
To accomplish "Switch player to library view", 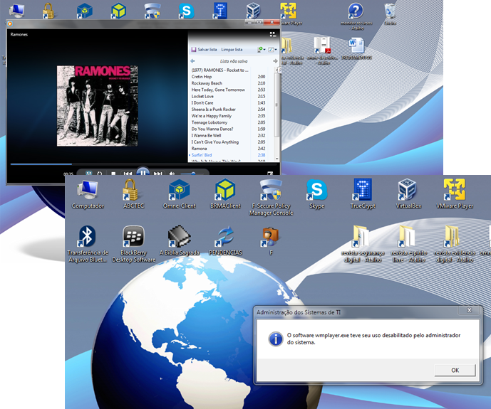I will [x=273, y=34].
